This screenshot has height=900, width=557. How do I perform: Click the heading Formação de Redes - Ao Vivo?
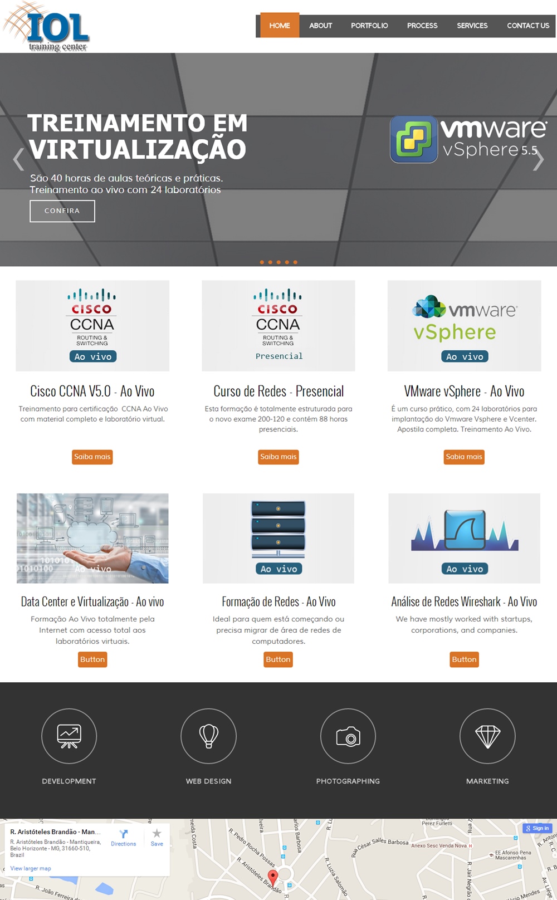tap(278, 601)
